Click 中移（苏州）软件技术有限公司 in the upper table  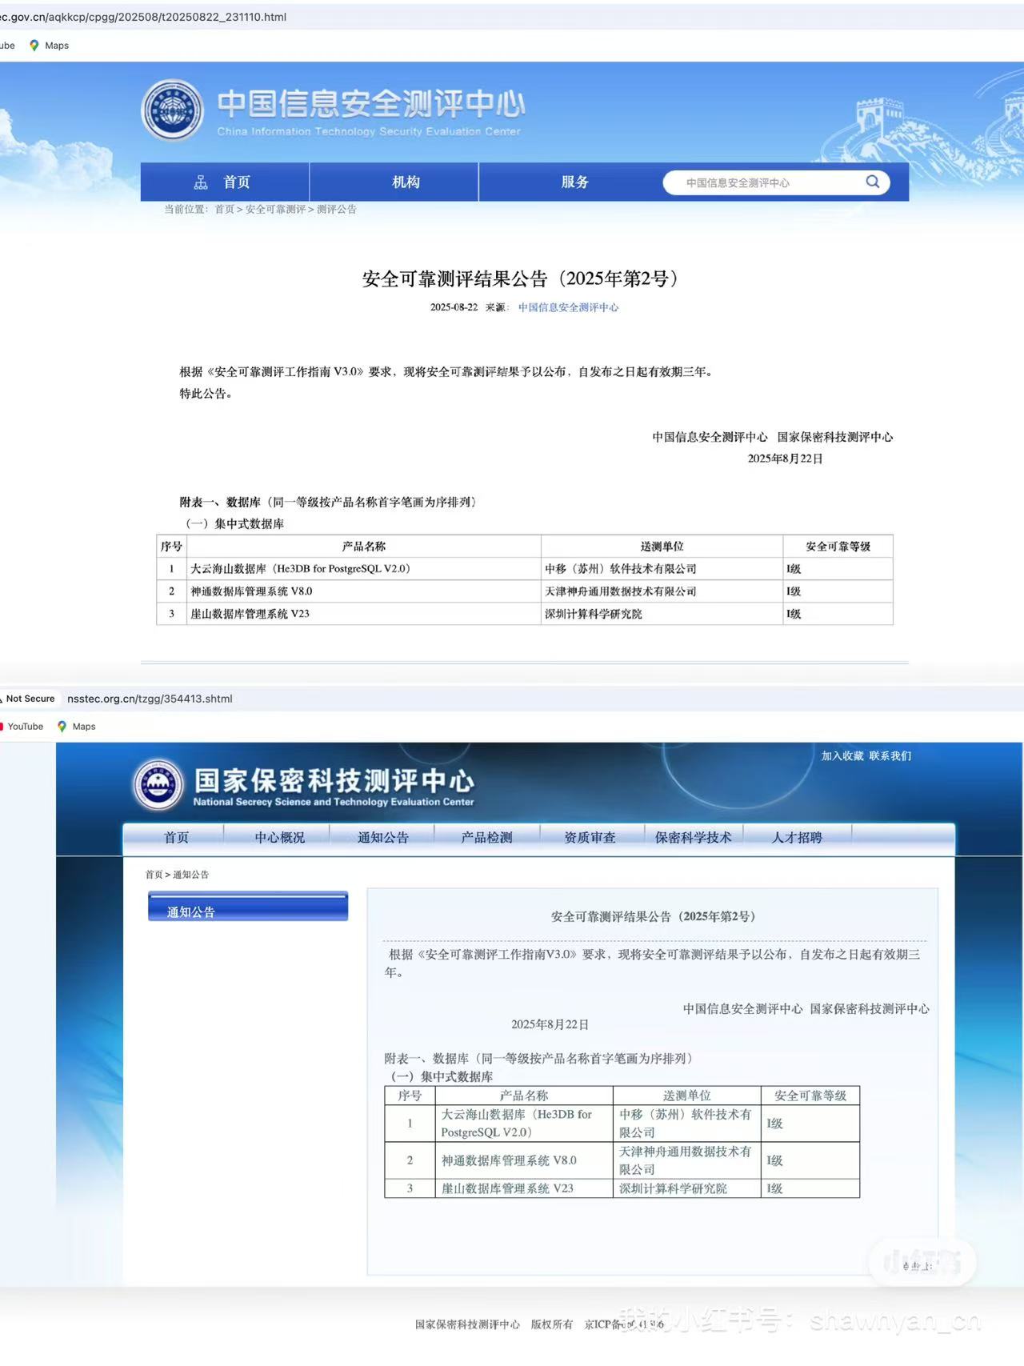click(621, 569)
